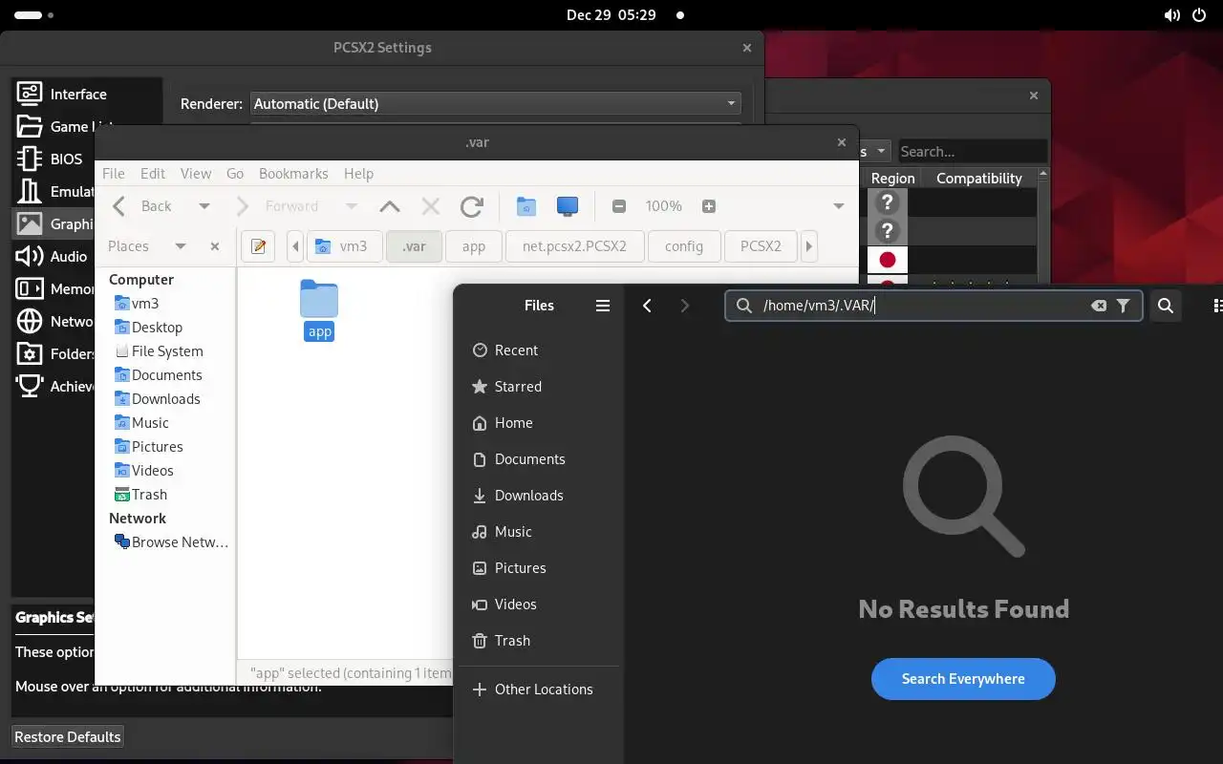
Task: Open search filter options in Files
Action: pos(1124,306)
